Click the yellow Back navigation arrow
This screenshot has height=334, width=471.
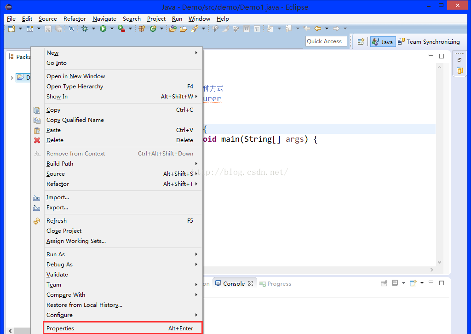[x=318, y=29]
